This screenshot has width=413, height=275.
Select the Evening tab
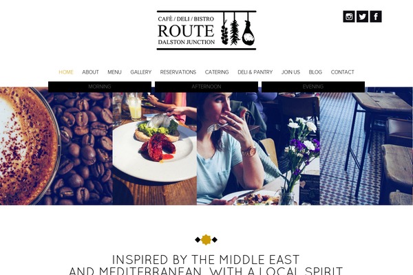(x=313, y=87)
